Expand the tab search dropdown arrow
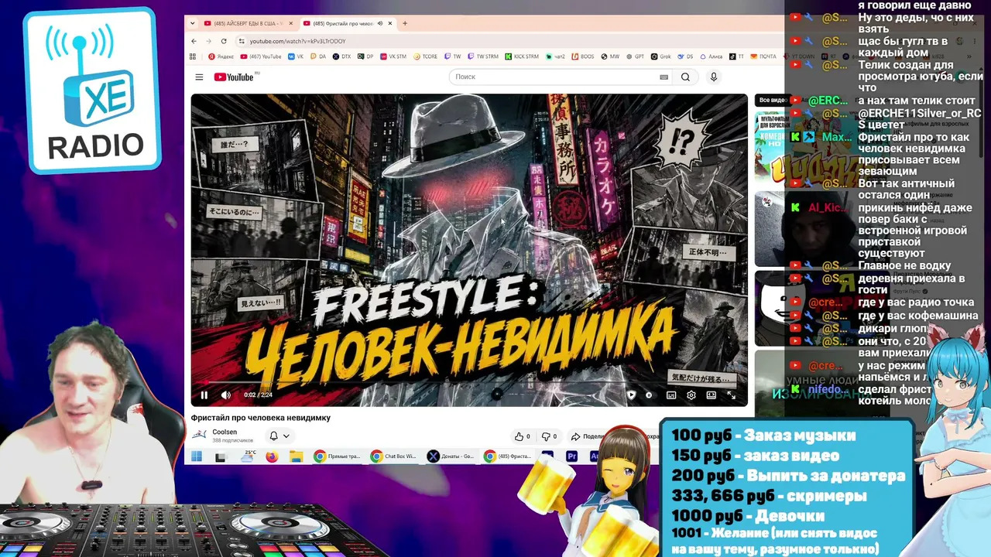Viewport: 991px width, 557px height. point(193,23)
